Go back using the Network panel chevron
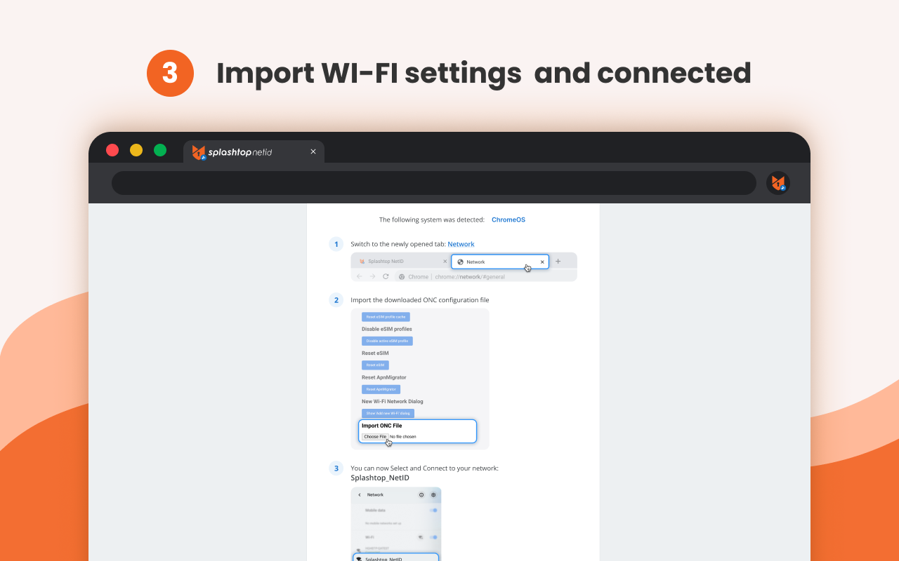The image size is (899, 561). coord(359,495)
